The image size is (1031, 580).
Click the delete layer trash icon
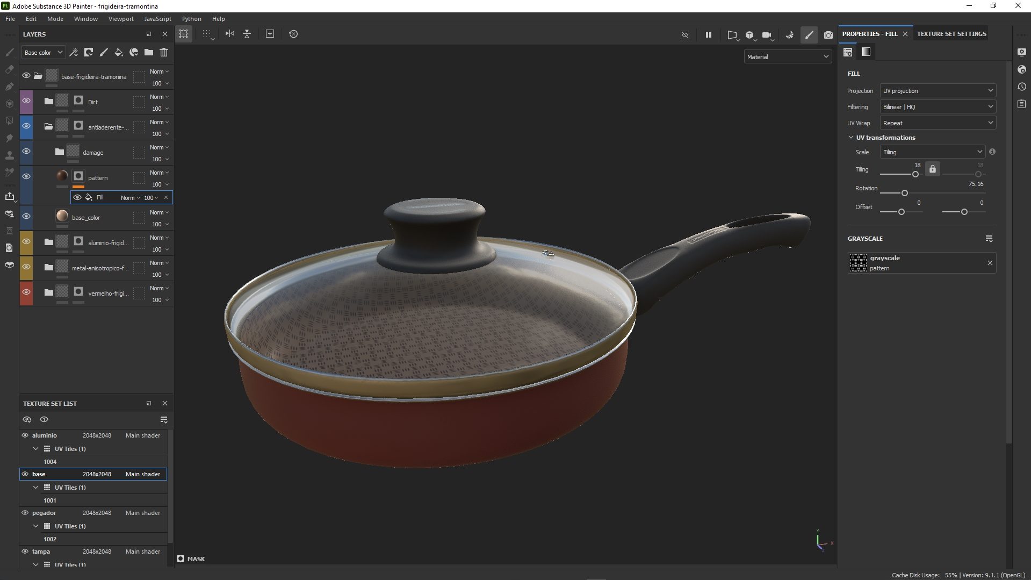pyautogui.click(x=164, y=52)
